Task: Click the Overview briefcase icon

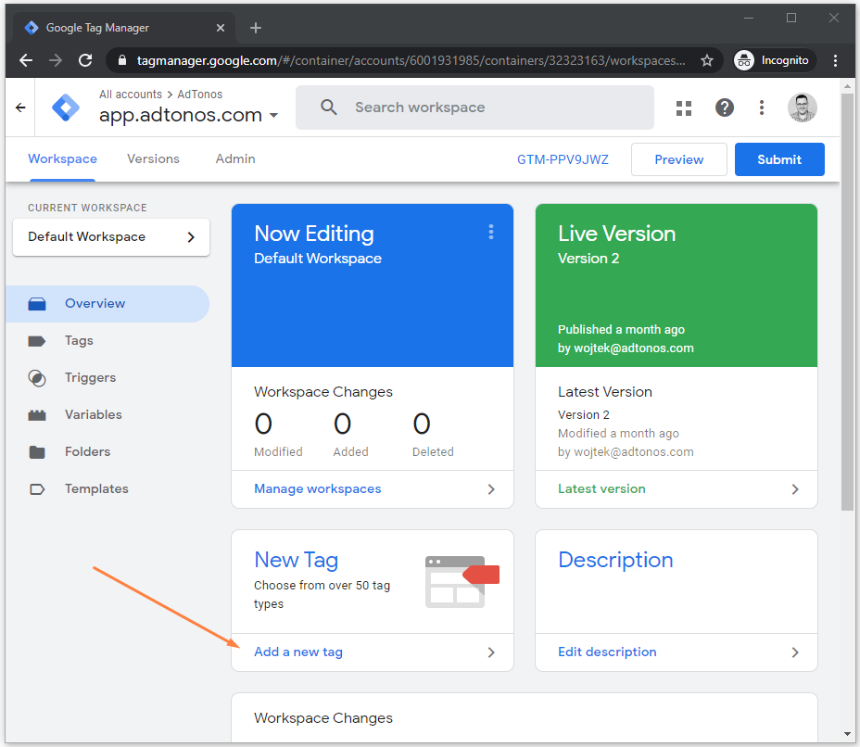Action: 37,304
